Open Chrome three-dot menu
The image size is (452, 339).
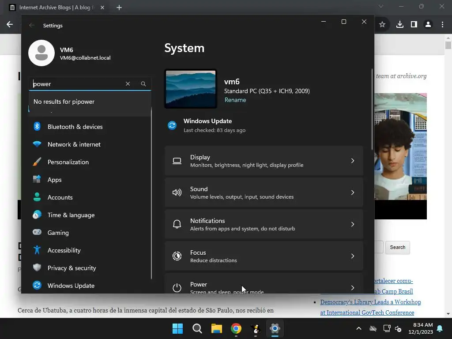pyautogui.click(x=442, y=25)
